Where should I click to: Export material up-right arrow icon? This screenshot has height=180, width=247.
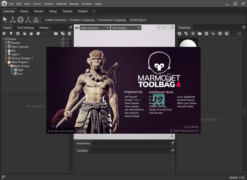point(227,33)
